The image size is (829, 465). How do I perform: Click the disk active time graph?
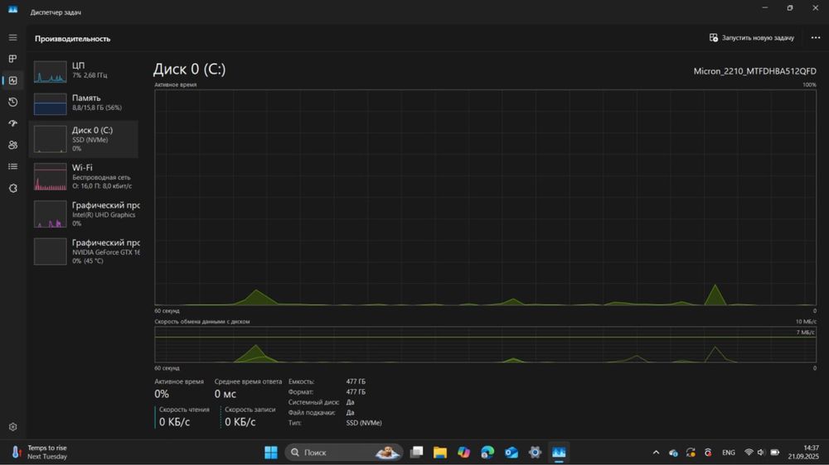click(x=485, y=198)
